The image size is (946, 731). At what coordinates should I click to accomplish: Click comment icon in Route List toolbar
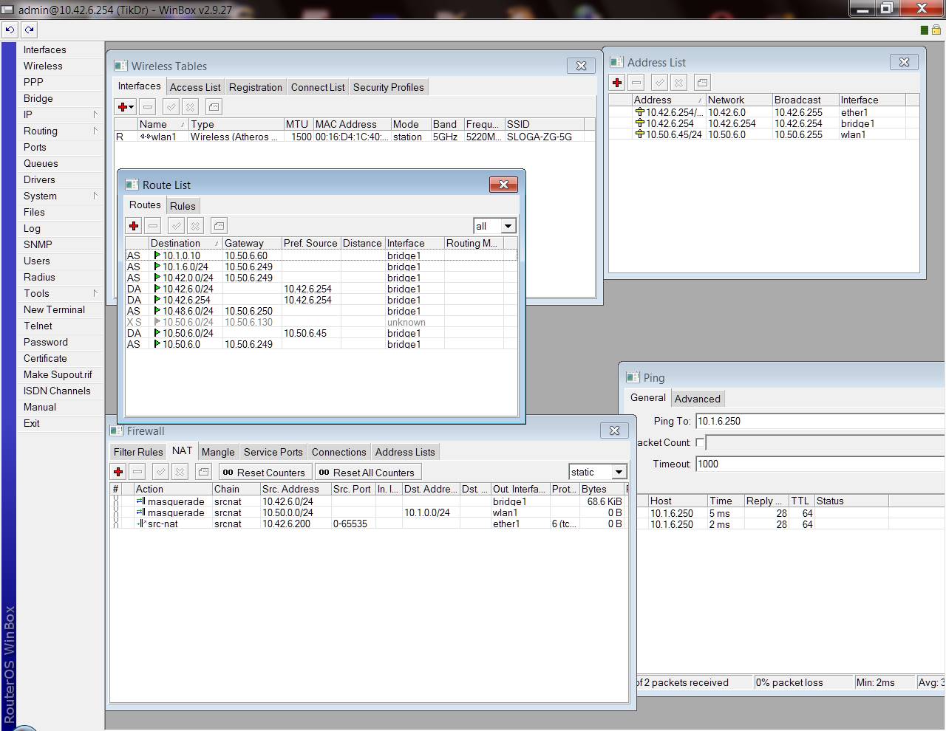(219, 226)
